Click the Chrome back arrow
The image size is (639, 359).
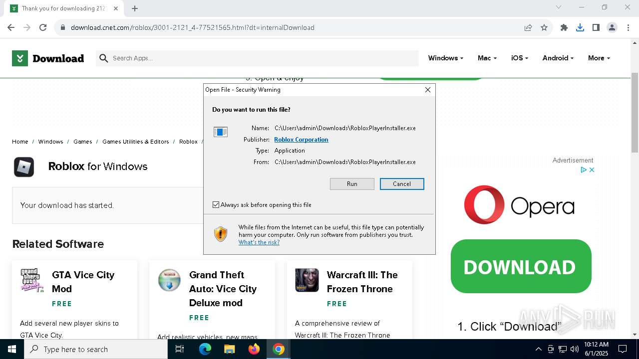pyautogui.click(x=11, y=27)
